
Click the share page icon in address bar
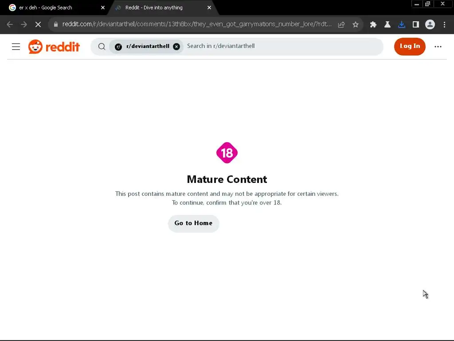click(x=341, y=25)
